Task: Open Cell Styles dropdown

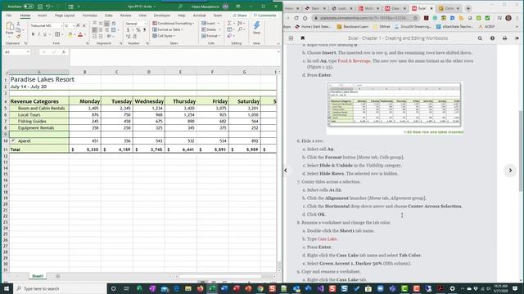Action: 164,36
